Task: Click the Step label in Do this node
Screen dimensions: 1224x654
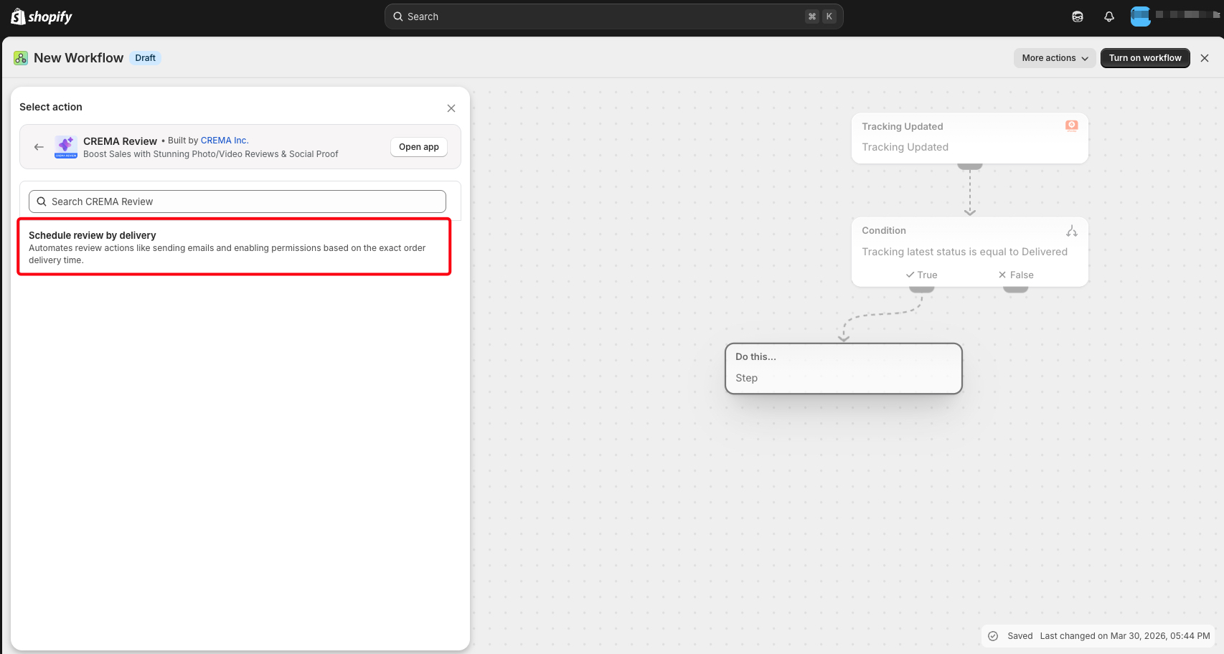Action: click(x=746, y=378)
